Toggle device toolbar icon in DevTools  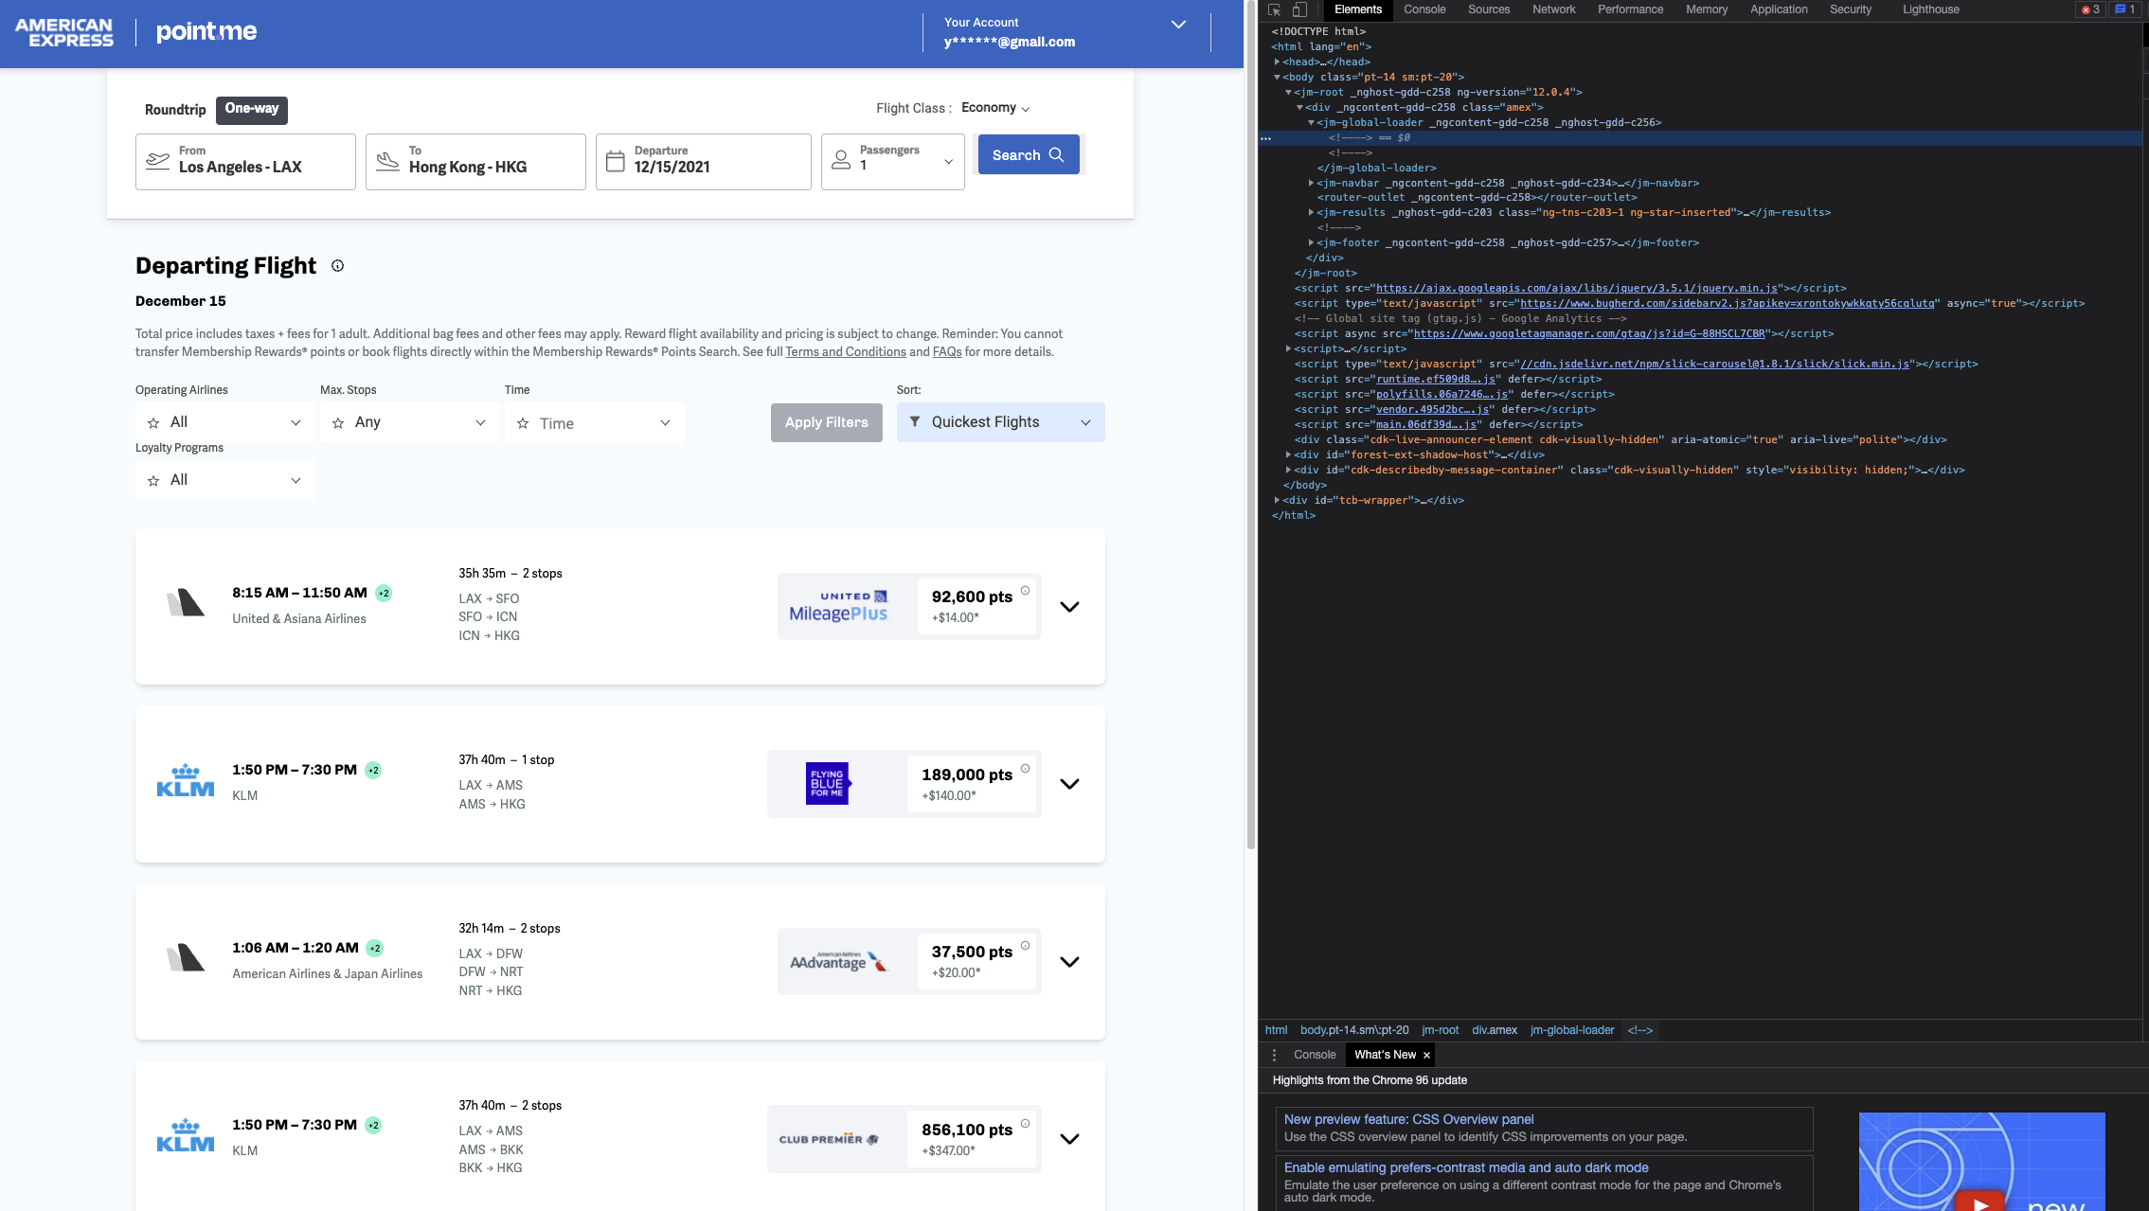1299,9
